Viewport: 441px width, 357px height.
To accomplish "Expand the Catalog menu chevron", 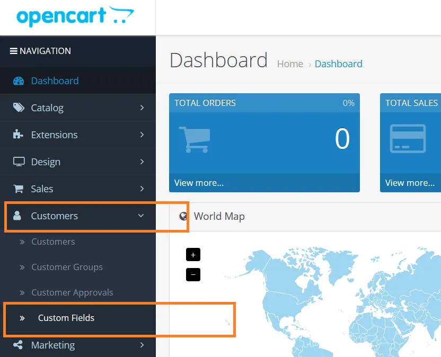I will (x=142, y=108).
